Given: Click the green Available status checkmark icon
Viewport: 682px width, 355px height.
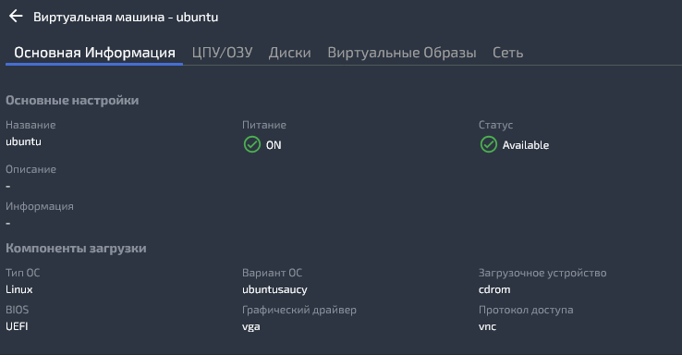Looking at the screenshot, I should tap(489, 144).
